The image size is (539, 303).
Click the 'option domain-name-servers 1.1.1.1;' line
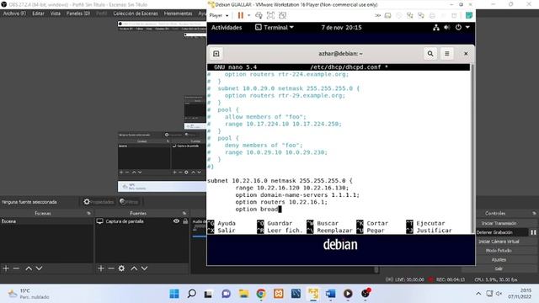(x=297, y=195)
